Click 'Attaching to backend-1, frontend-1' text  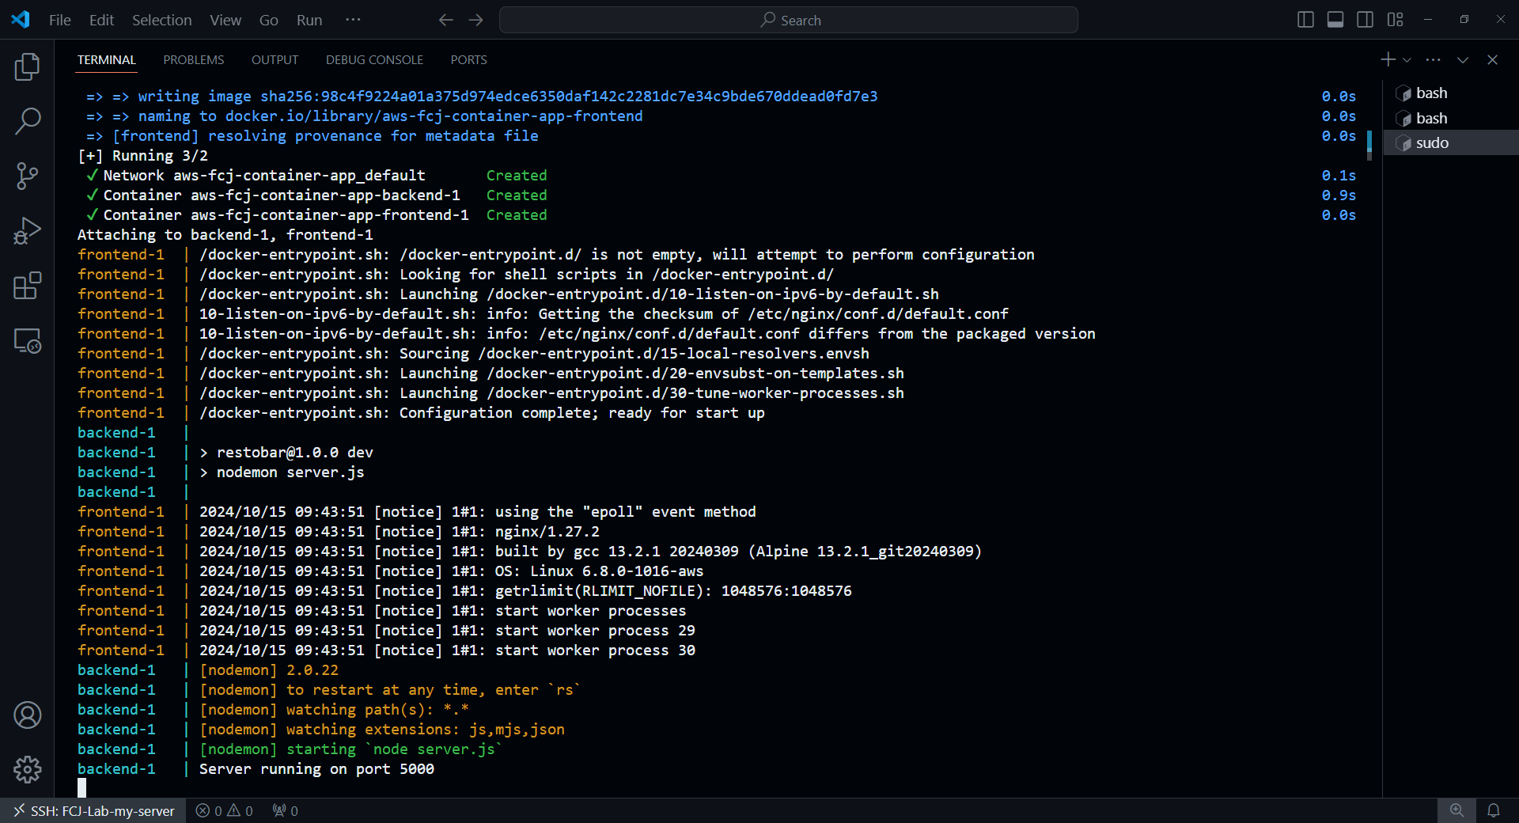click(225, 235)
